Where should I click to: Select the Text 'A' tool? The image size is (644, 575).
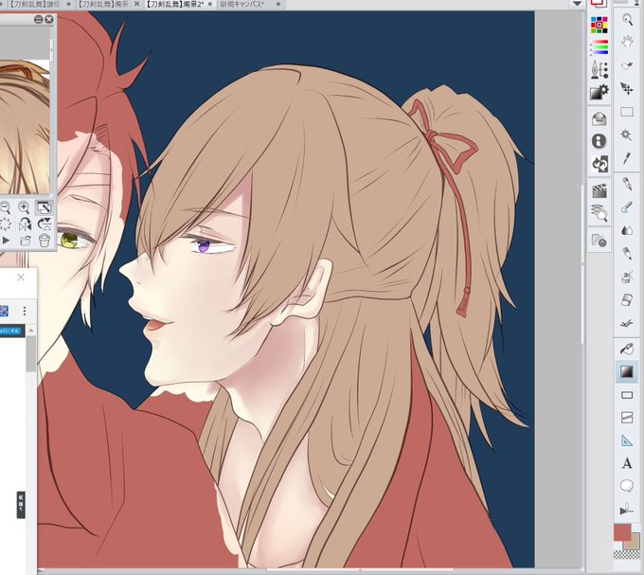click(627, 463)
